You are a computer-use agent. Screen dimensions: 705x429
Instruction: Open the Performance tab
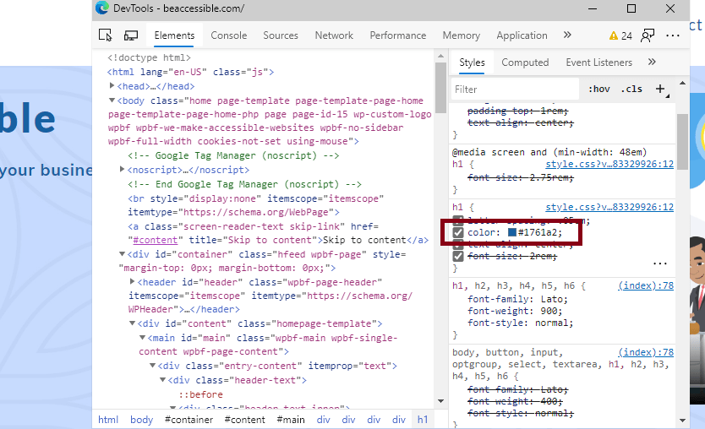(x=398, y=35)
